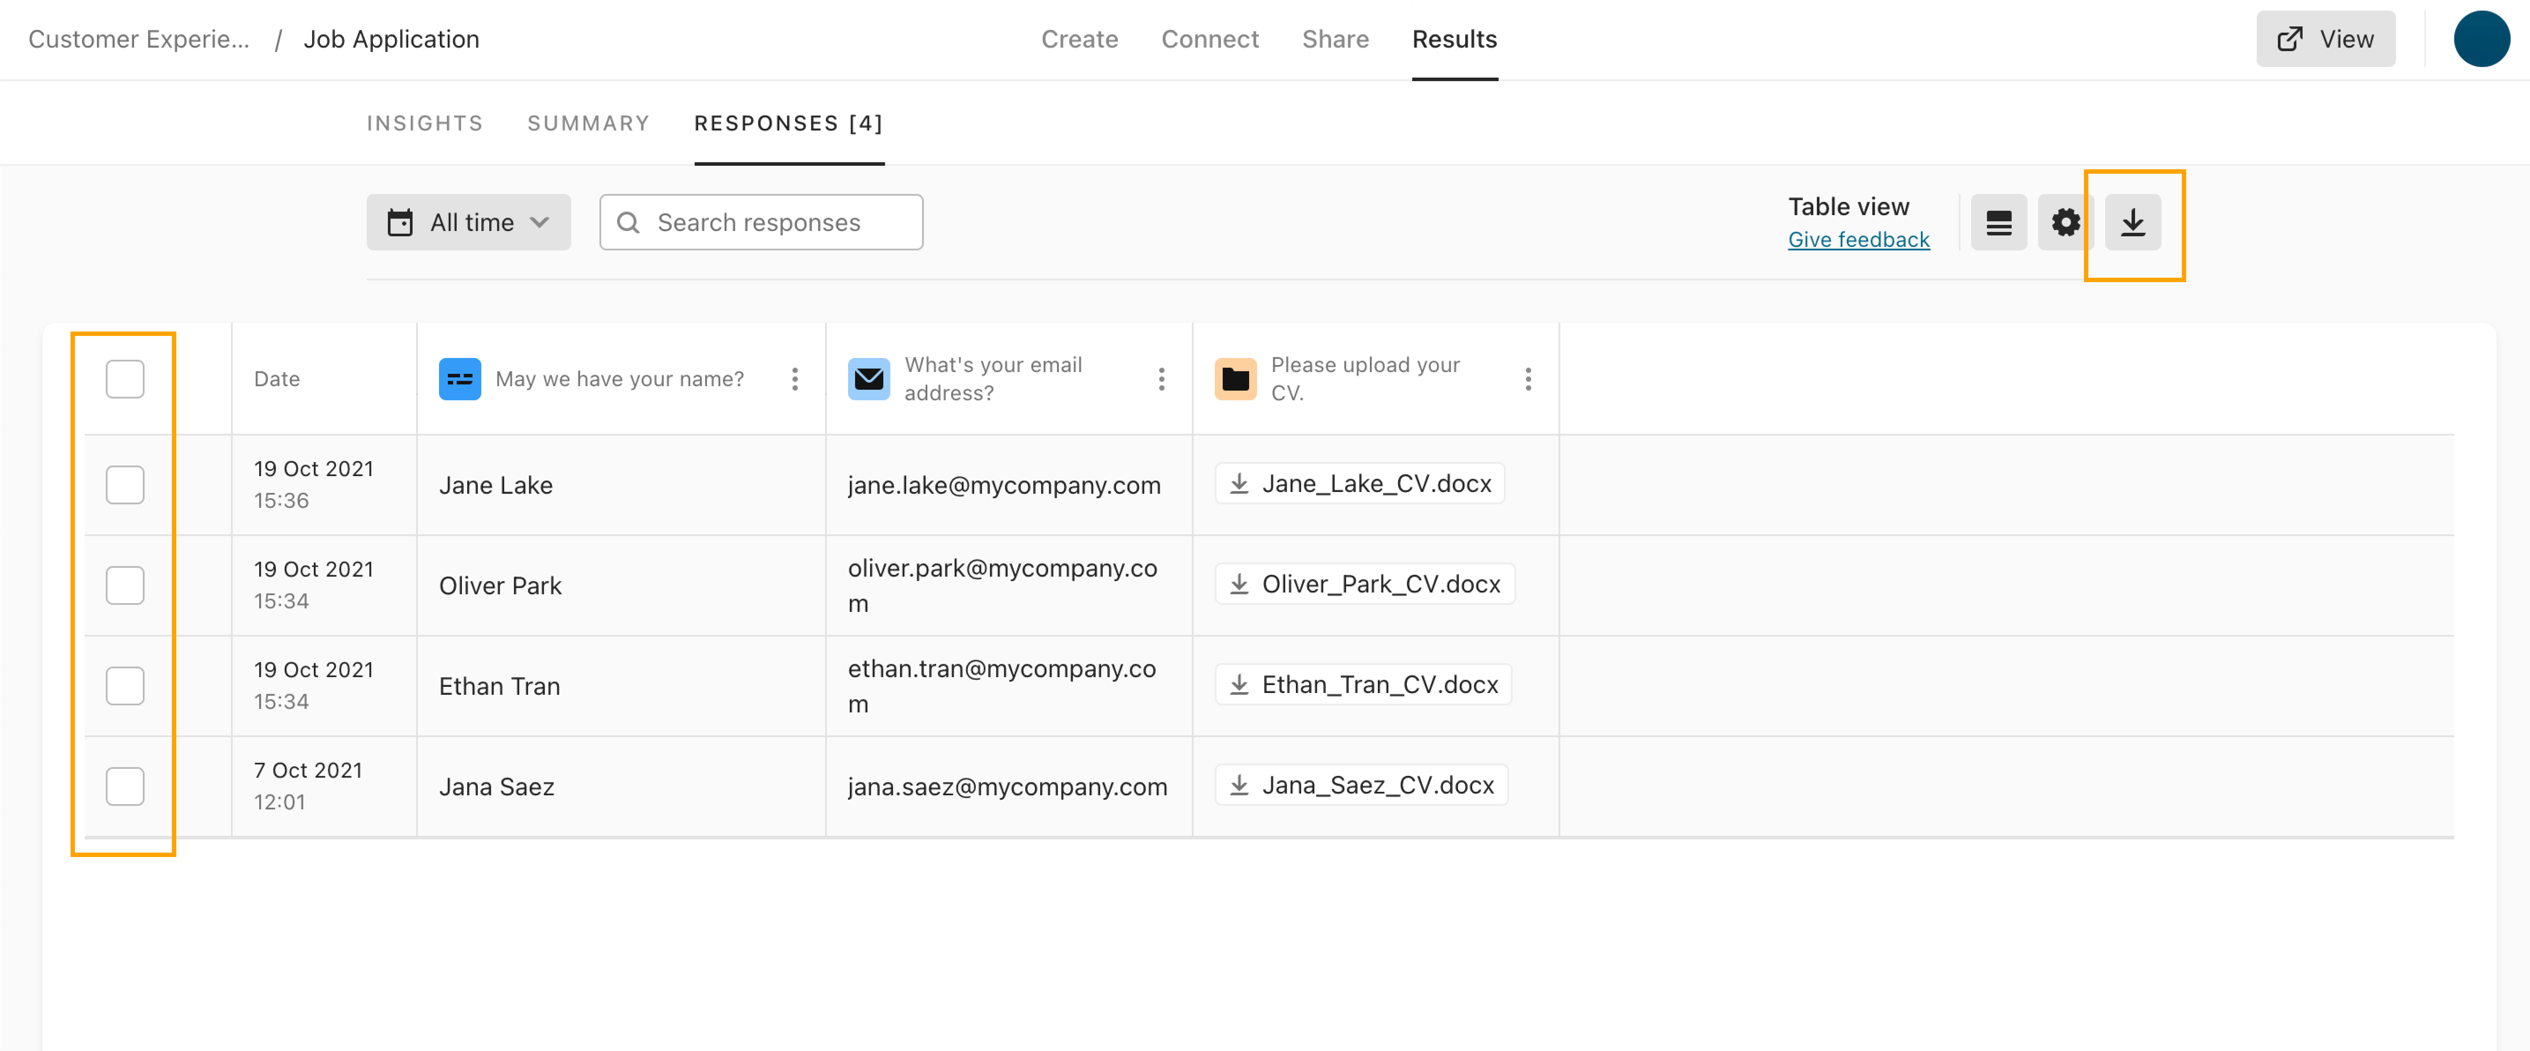
Task: Go to the Create tab
Action: (1079, 39)
